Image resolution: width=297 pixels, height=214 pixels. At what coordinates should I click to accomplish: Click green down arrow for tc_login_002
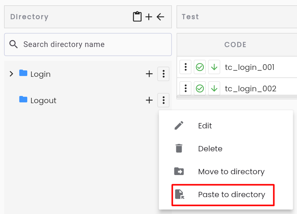[214, 88]
